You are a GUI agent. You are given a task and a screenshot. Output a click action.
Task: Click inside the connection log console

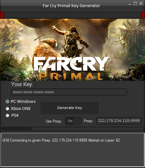[72, 150]
